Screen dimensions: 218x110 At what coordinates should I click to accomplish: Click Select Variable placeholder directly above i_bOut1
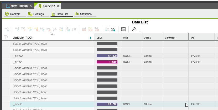[30, 98]
